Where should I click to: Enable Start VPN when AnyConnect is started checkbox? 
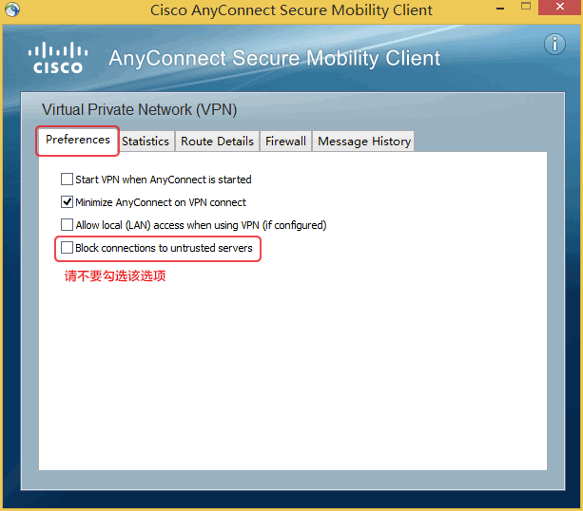(x=67, y=179)
